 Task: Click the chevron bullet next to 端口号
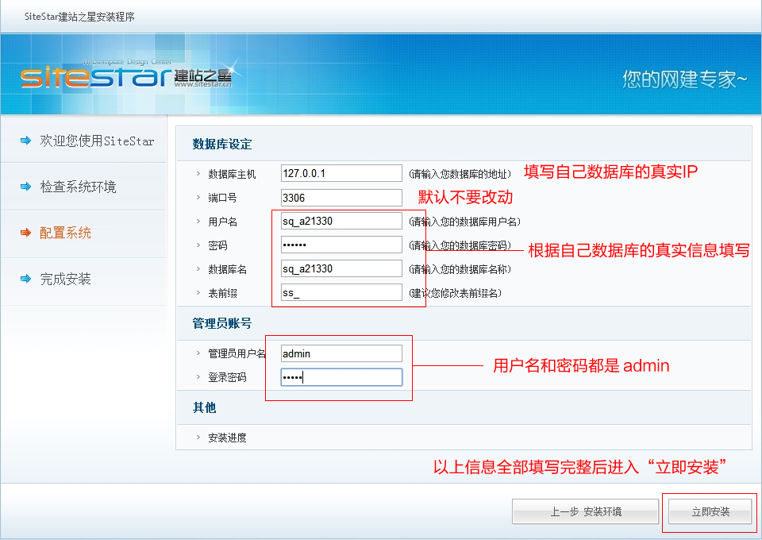tap(198, 197)
